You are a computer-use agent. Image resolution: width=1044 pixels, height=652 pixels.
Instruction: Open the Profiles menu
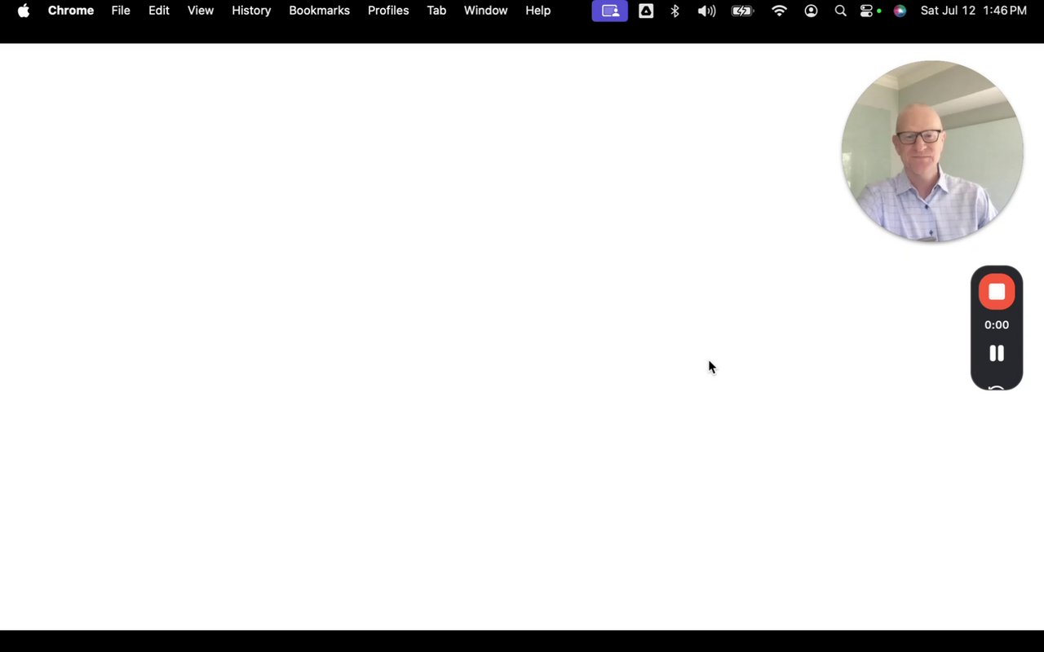coord(388,11)
